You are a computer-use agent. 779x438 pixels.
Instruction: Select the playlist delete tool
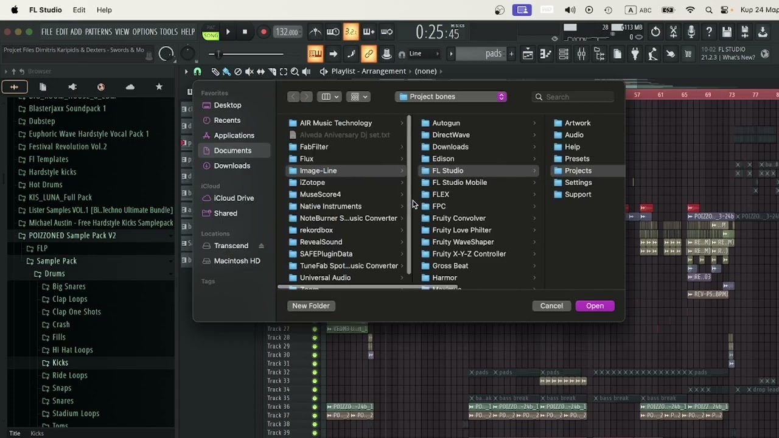238,72
